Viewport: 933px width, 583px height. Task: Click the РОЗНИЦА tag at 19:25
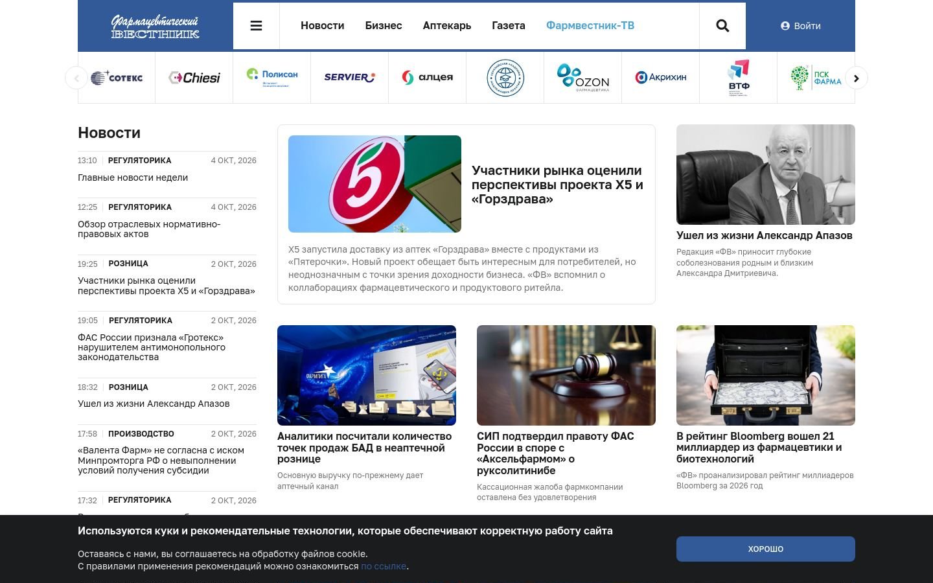coord(128,264)
